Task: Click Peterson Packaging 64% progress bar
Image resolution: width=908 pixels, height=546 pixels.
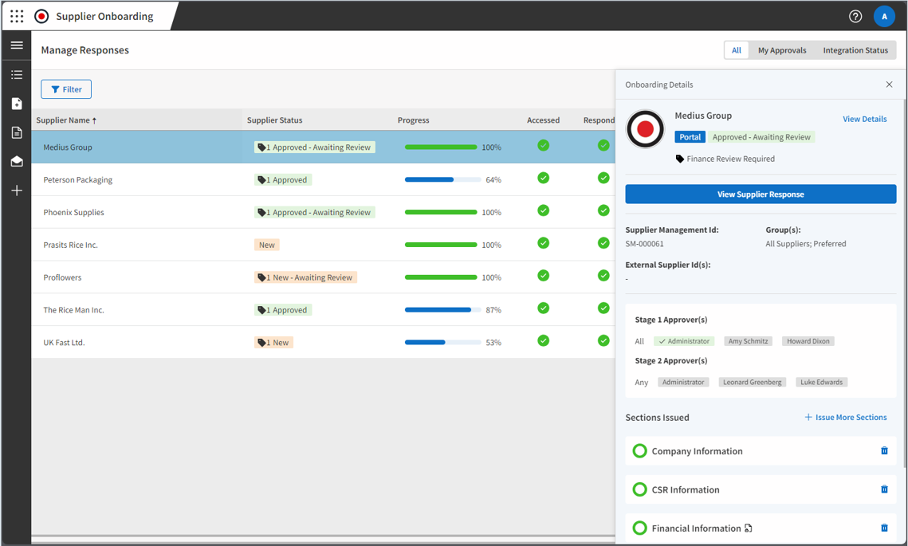Action: point(442,180)
